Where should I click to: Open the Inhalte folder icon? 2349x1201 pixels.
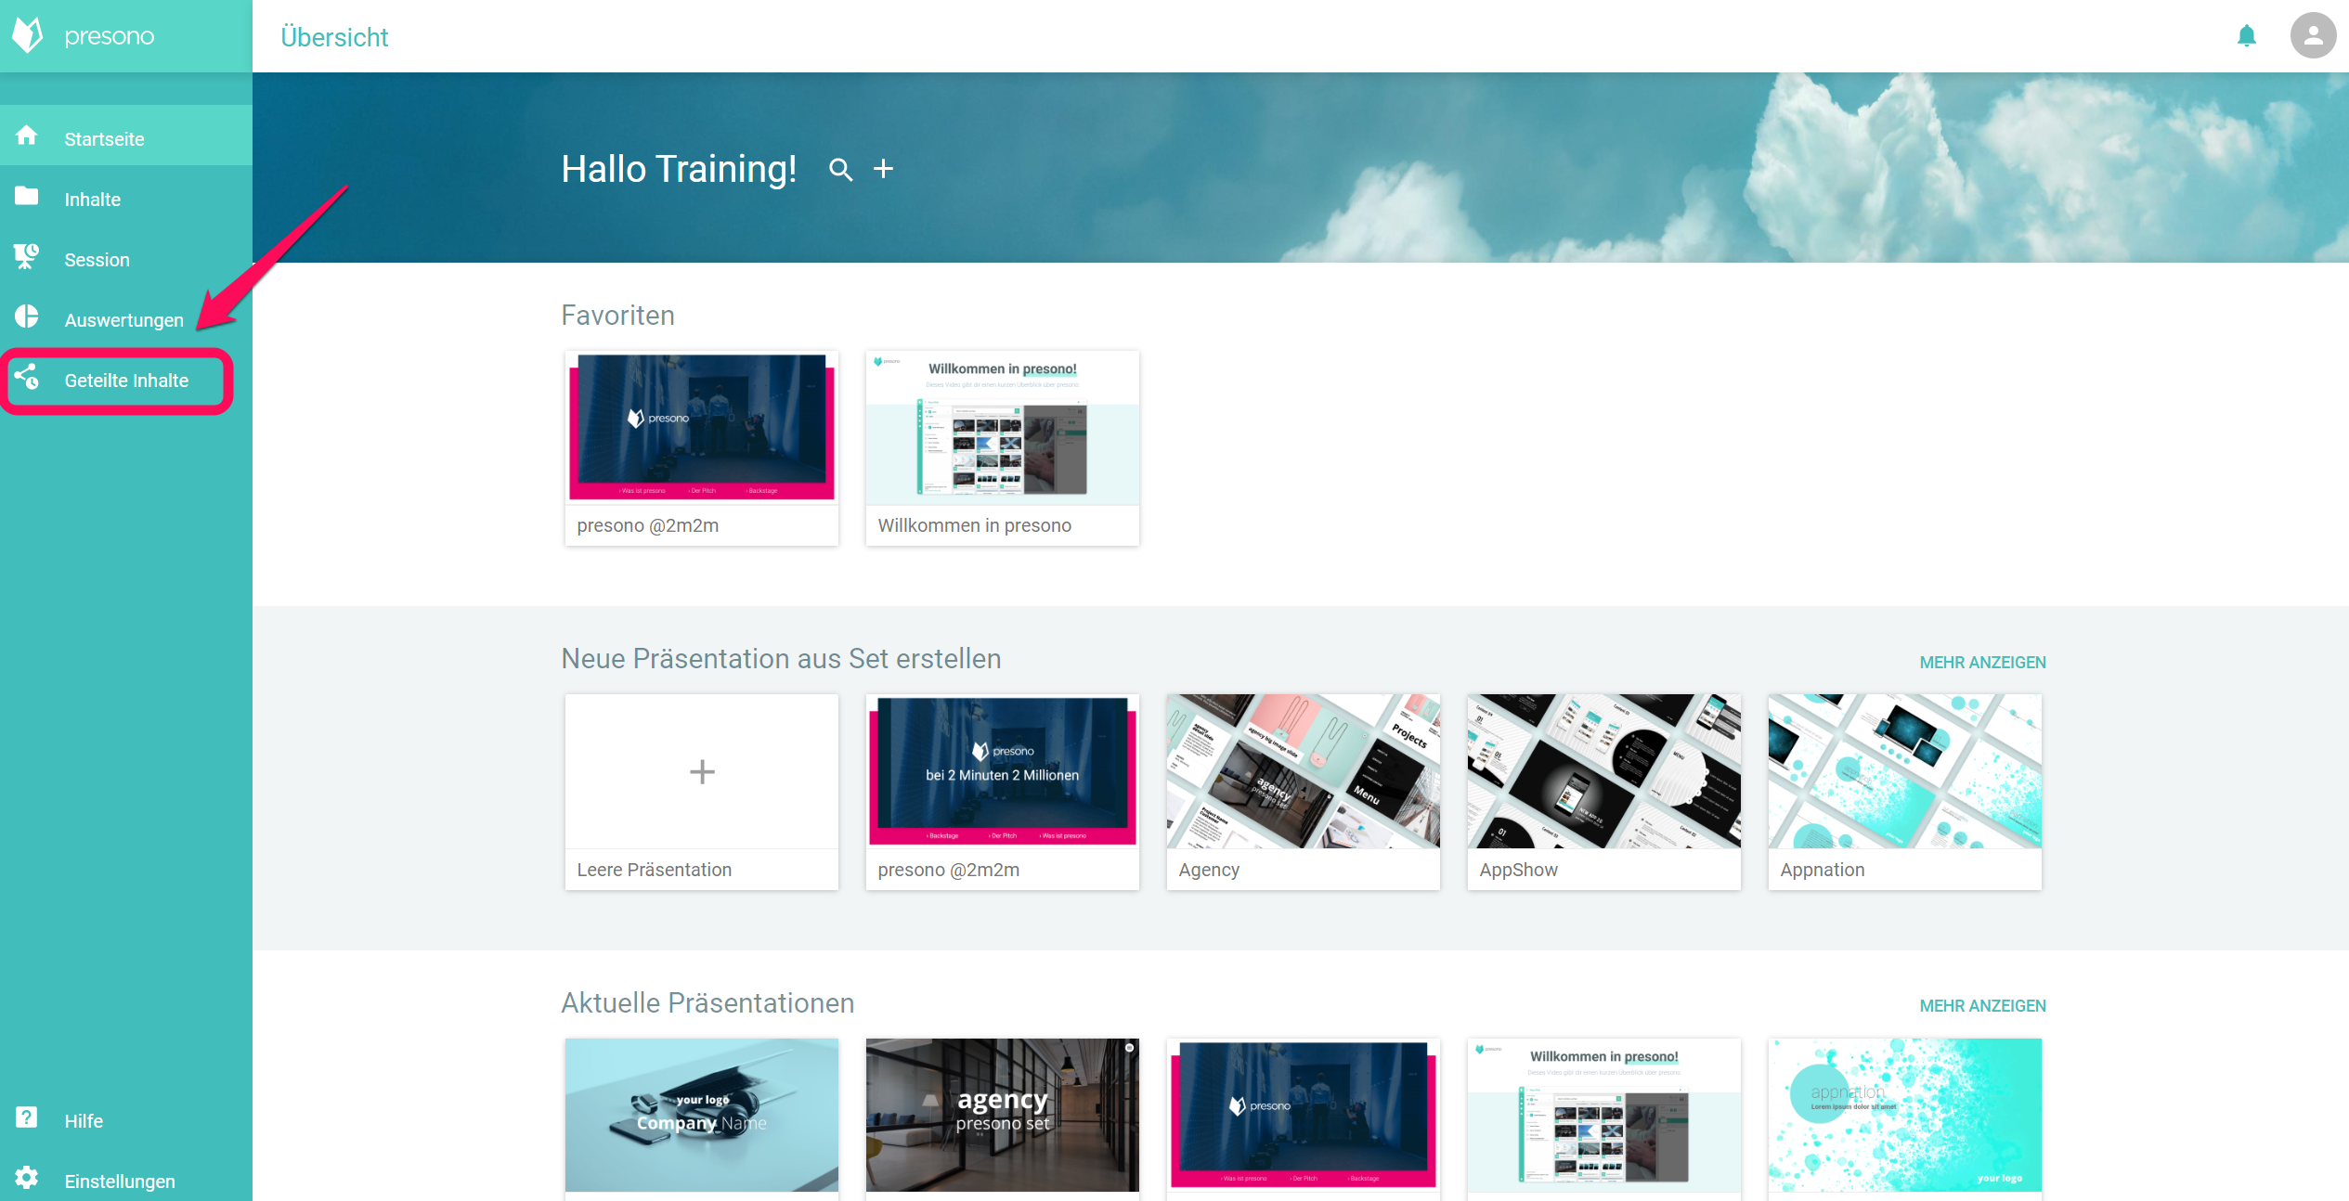click(27, 196)
